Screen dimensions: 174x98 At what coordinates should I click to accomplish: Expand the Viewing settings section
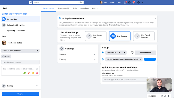coord(78,59)
